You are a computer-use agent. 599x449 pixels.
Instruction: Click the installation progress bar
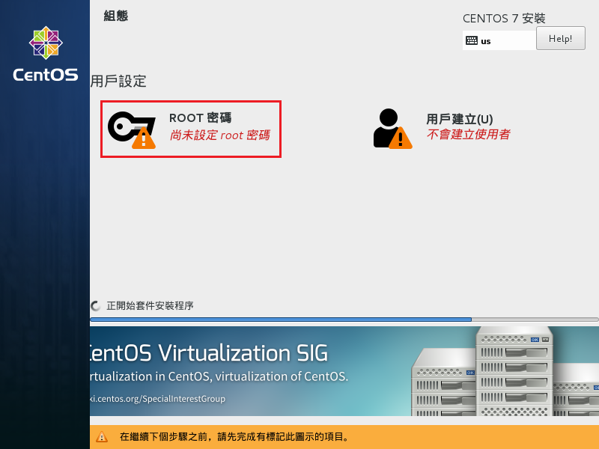[x=344, y=320]
